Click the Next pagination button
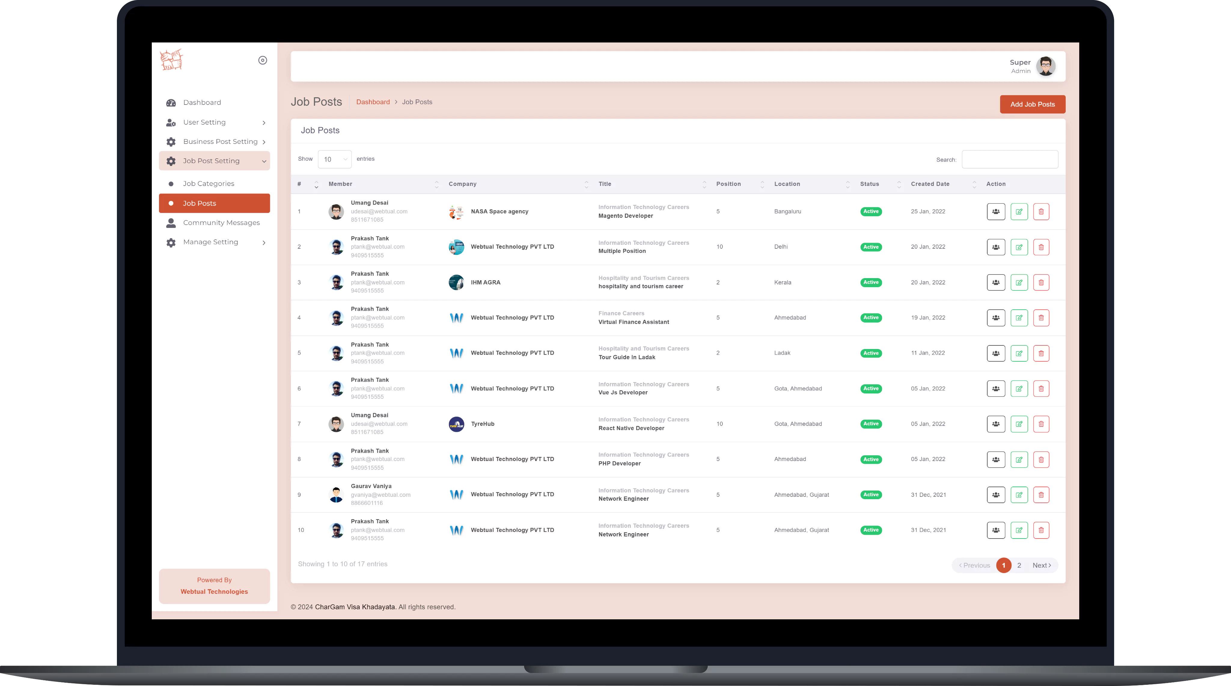Screen dimensions: 1231x686 [1041, 565]
